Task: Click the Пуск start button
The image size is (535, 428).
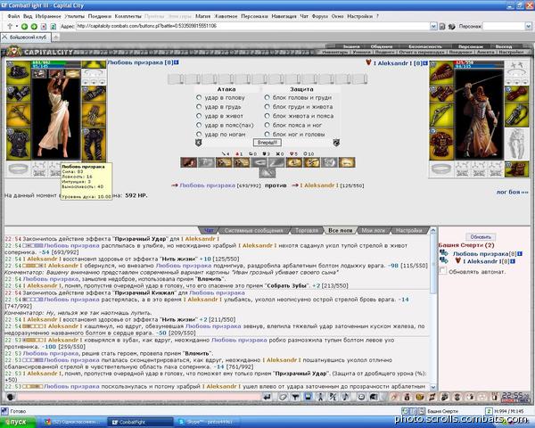Action: pos(18,422)
